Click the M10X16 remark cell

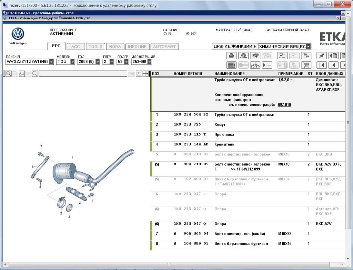click(284, 244)
